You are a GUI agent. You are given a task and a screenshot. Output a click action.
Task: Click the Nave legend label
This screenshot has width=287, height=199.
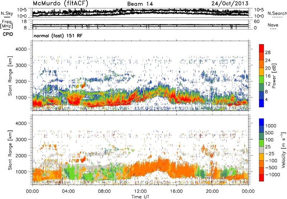273,25
